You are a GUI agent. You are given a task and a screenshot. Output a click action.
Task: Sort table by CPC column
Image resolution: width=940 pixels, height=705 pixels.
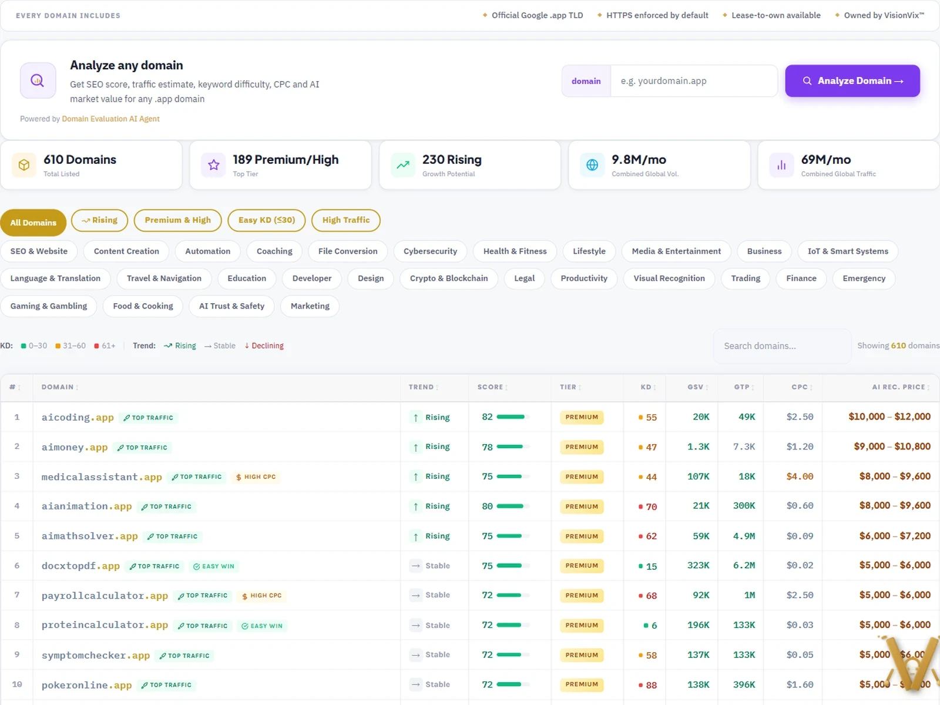[x=802, y=387]
